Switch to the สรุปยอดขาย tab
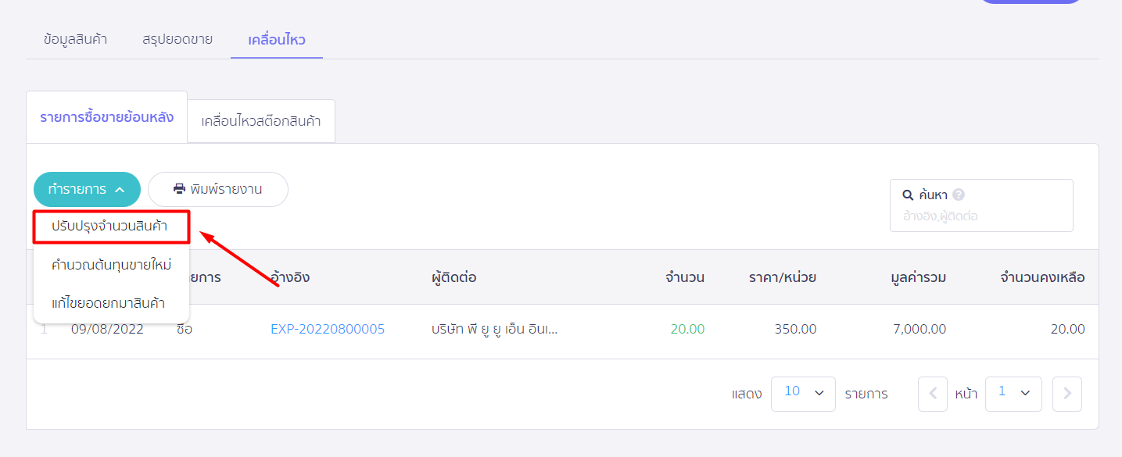1122x457 pixels. (177, 37)
